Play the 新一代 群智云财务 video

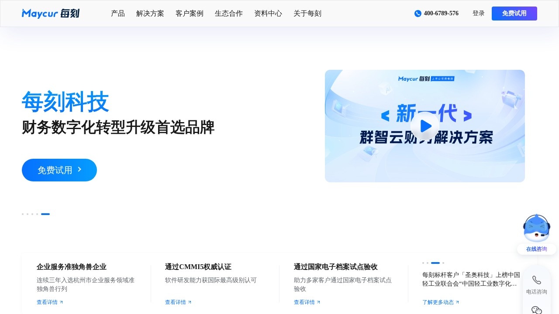pos(425,126)
